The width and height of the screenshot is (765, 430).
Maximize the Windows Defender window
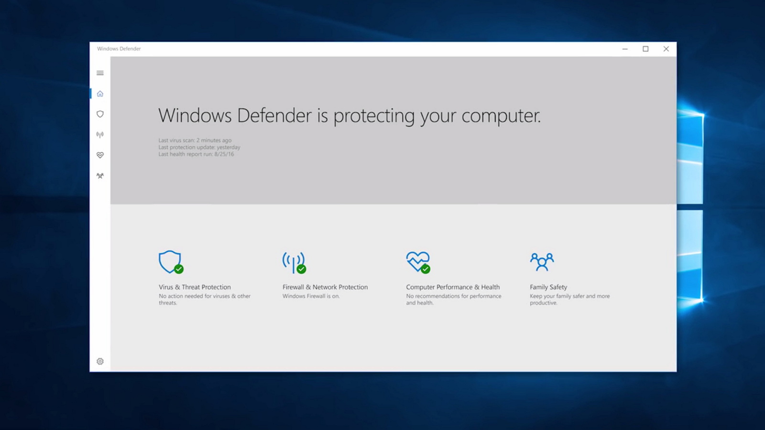645,49
